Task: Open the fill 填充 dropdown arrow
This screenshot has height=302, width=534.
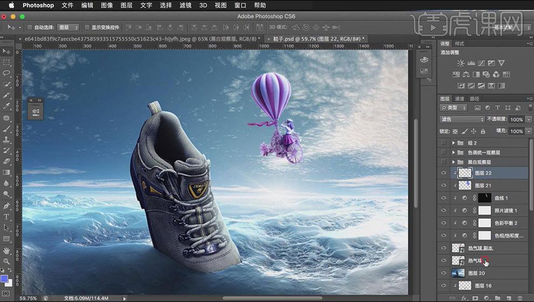Action: click(x=529, y=131)
